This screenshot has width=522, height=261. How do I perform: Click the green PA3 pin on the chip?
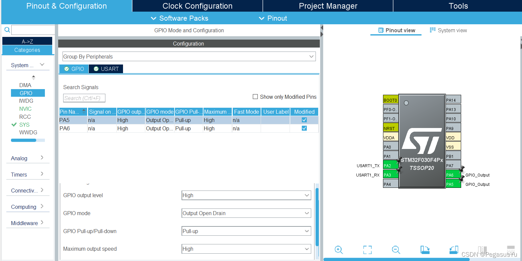click(x=390, y=175)
